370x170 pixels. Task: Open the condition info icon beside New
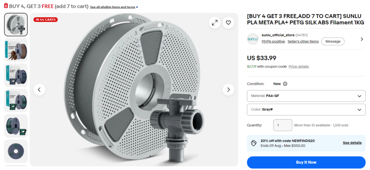285,84
